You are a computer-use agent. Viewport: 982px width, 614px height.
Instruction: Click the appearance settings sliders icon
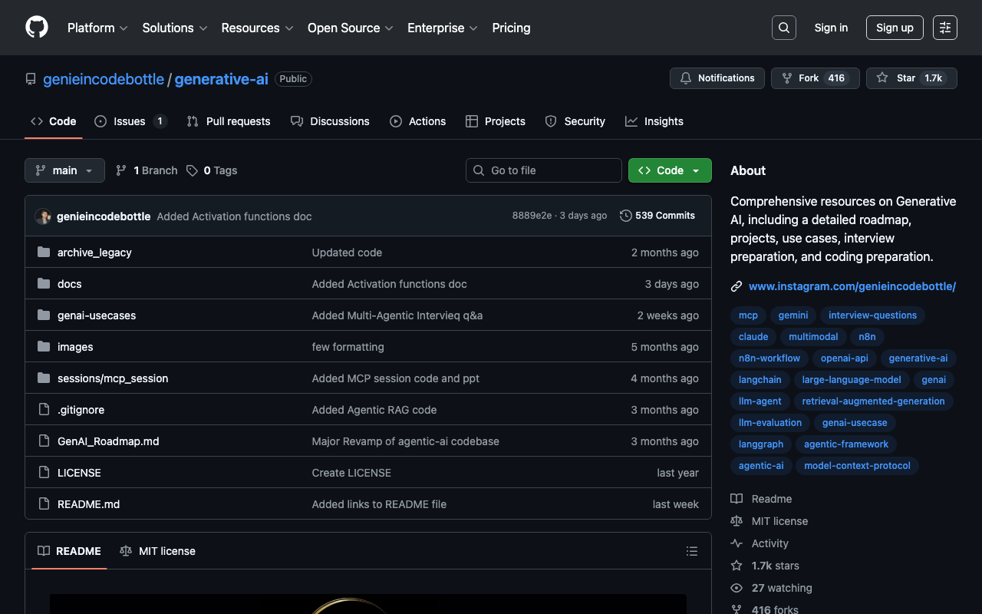tap(944, 28)
